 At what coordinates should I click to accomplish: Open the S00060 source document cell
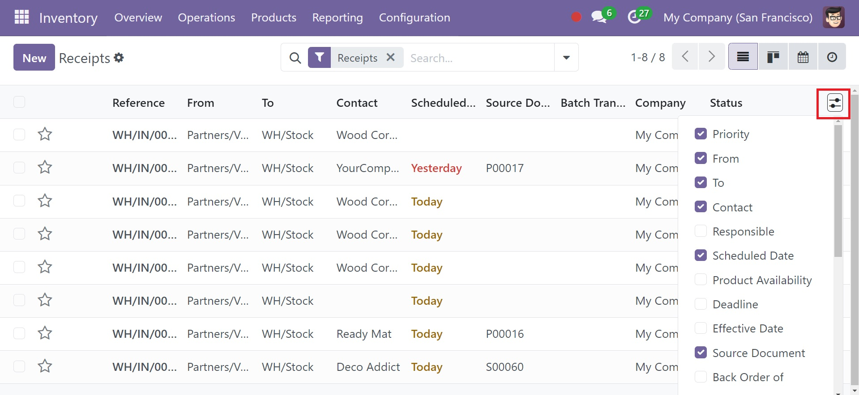504,367
